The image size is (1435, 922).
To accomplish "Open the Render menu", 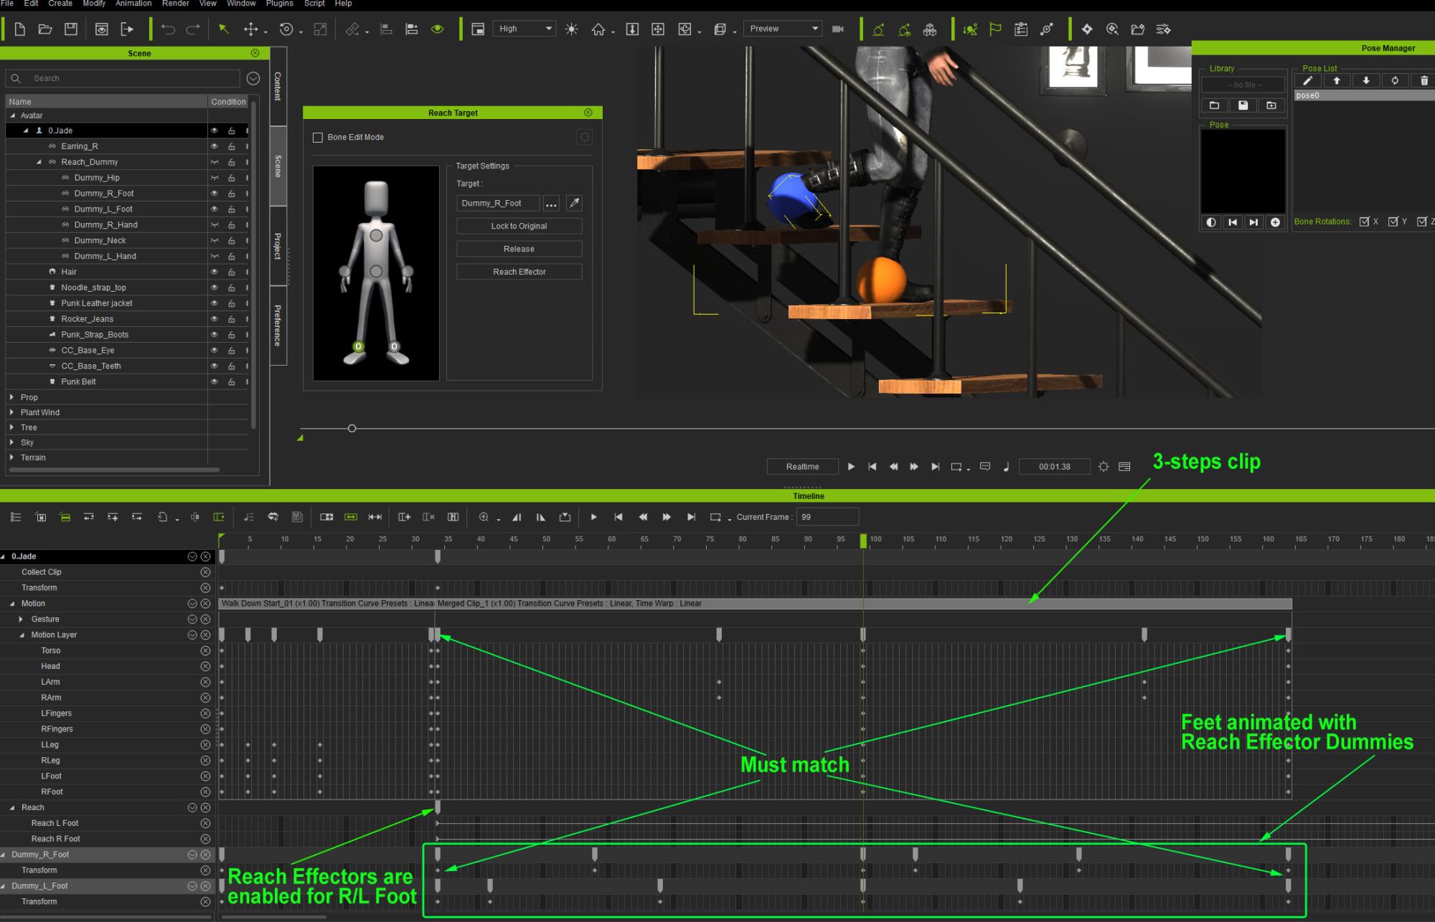I will [x=176, y=4].
